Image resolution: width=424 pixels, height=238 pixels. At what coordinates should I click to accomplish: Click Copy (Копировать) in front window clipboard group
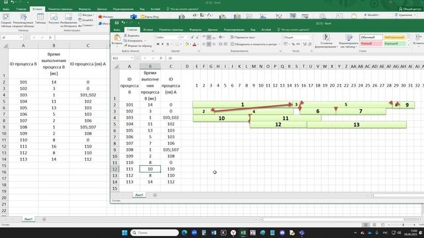coord(133,41)
